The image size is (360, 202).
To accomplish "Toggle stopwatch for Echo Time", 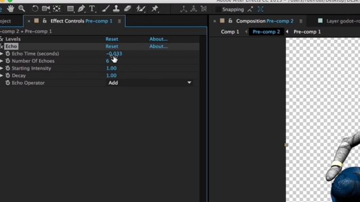I will (8, 54).
